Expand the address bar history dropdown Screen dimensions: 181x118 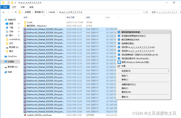tap(144, 12)
